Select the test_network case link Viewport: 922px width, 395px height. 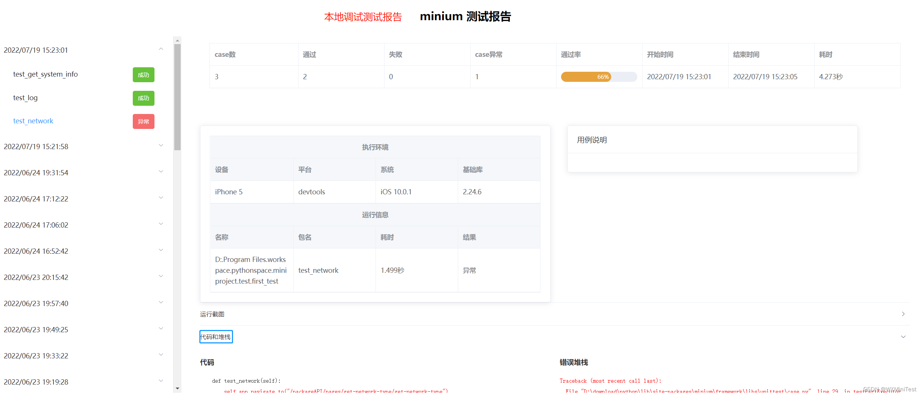click(33, 121)
